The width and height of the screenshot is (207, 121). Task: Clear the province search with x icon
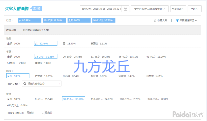click(x=59, y=84)
